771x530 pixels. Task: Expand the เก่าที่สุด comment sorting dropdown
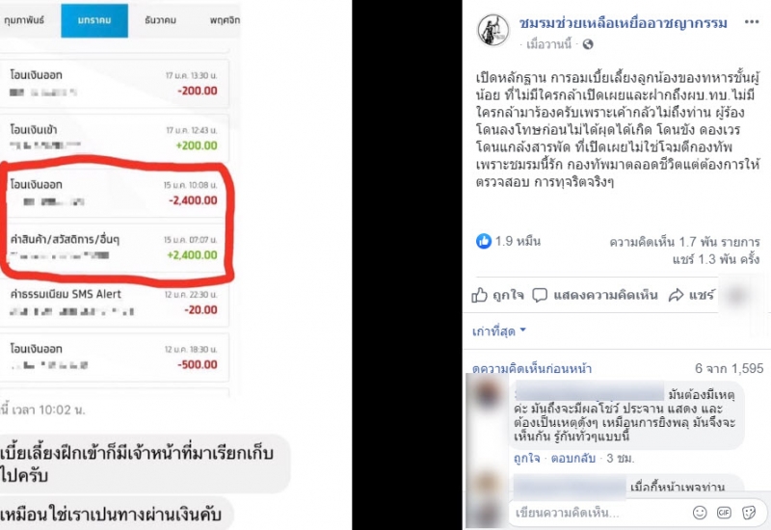coord(498,331)
